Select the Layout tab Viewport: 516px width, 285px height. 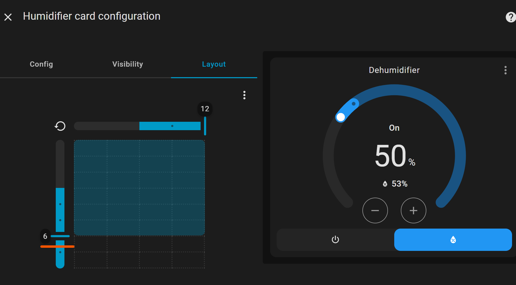tap(214, 64)
